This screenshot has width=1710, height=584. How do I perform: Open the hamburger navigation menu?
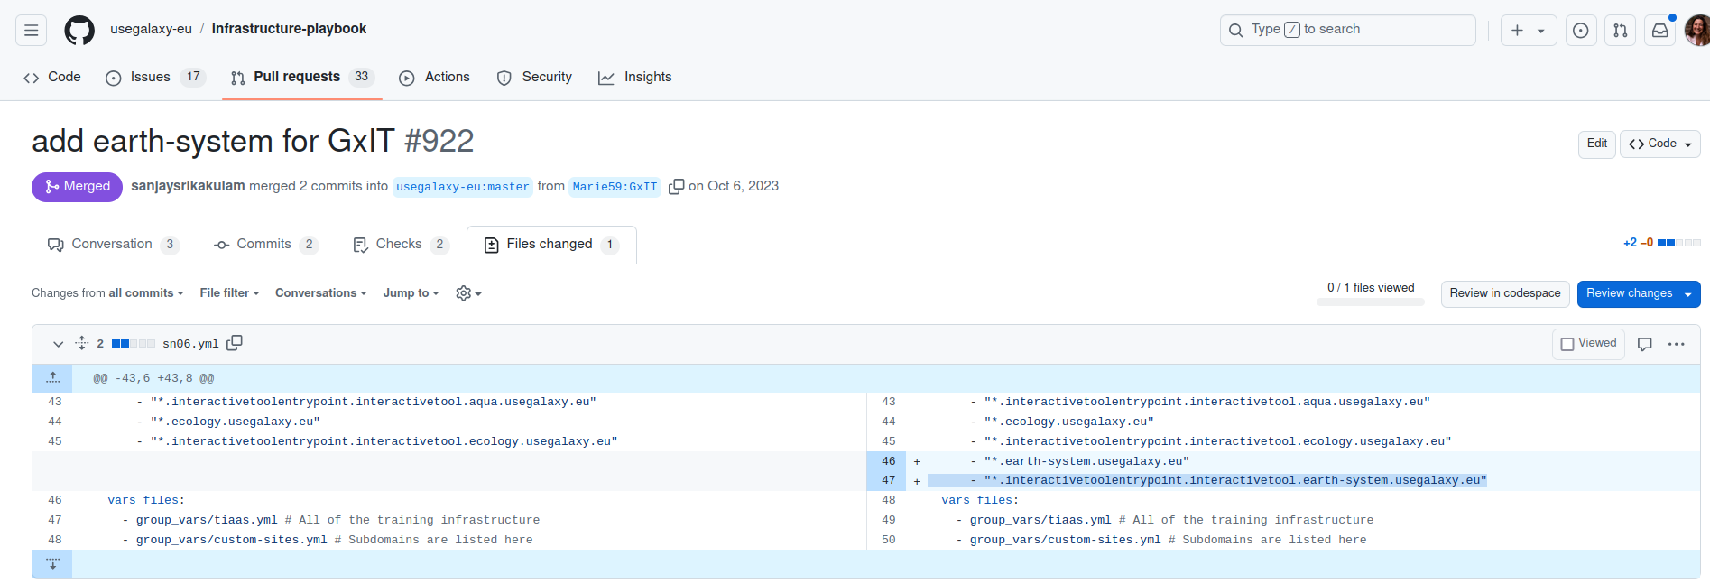pos(32,30)
